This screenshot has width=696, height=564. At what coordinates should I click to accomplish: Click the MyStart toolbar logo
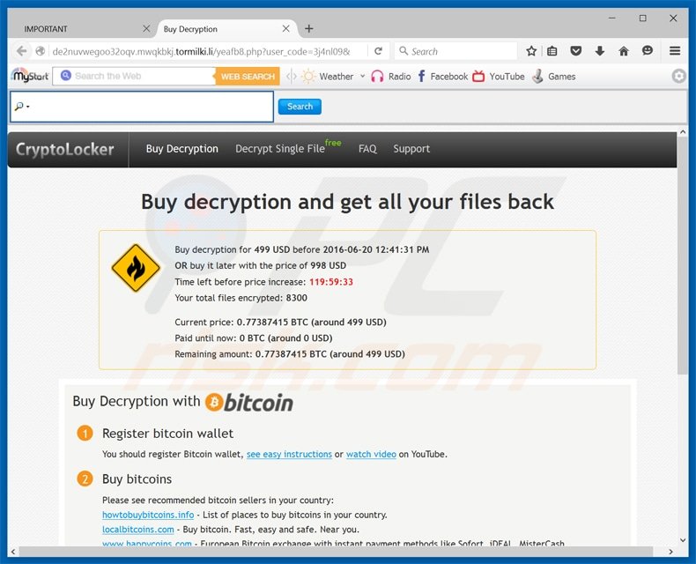pyautogui.click(x=30, y=76)
